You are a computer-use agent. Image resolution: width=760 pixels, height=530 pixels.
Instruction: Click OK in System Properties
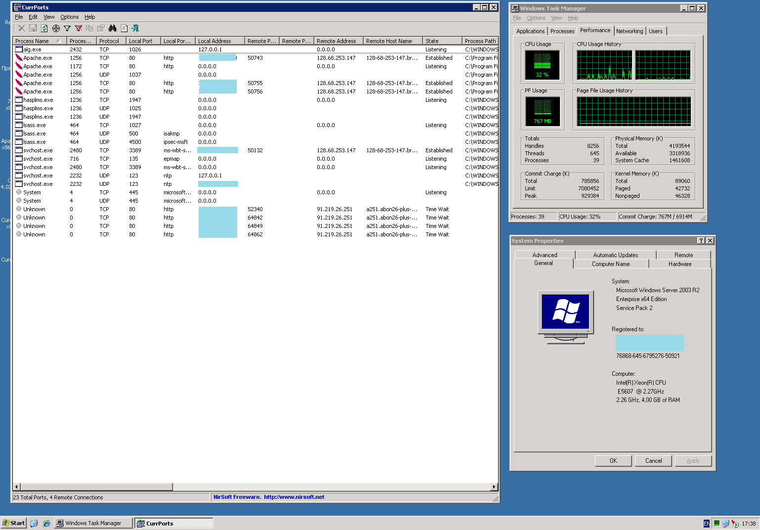(x=613, y=461)
